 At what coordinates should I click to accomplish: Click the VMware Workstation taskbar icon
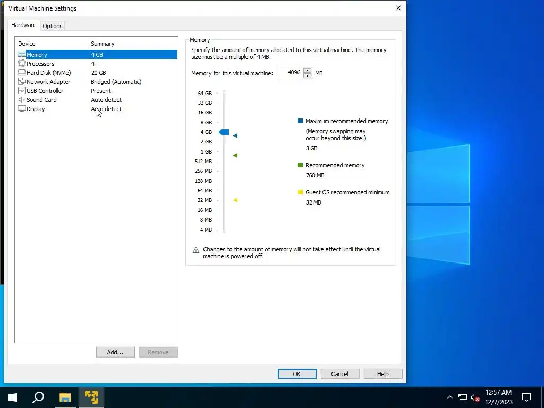tap(91, 397)
